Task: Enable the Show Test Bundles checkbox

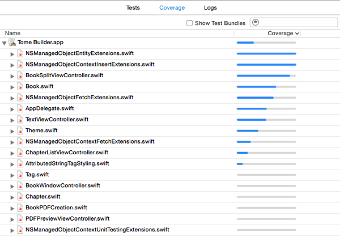Action: click(x=189, y=23)
